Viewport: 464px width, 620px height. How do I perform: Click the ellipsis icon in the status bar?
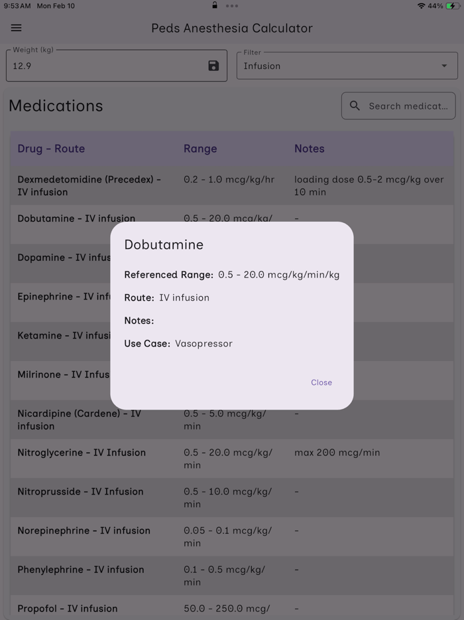pyautogui.click(x=231, y=6)
